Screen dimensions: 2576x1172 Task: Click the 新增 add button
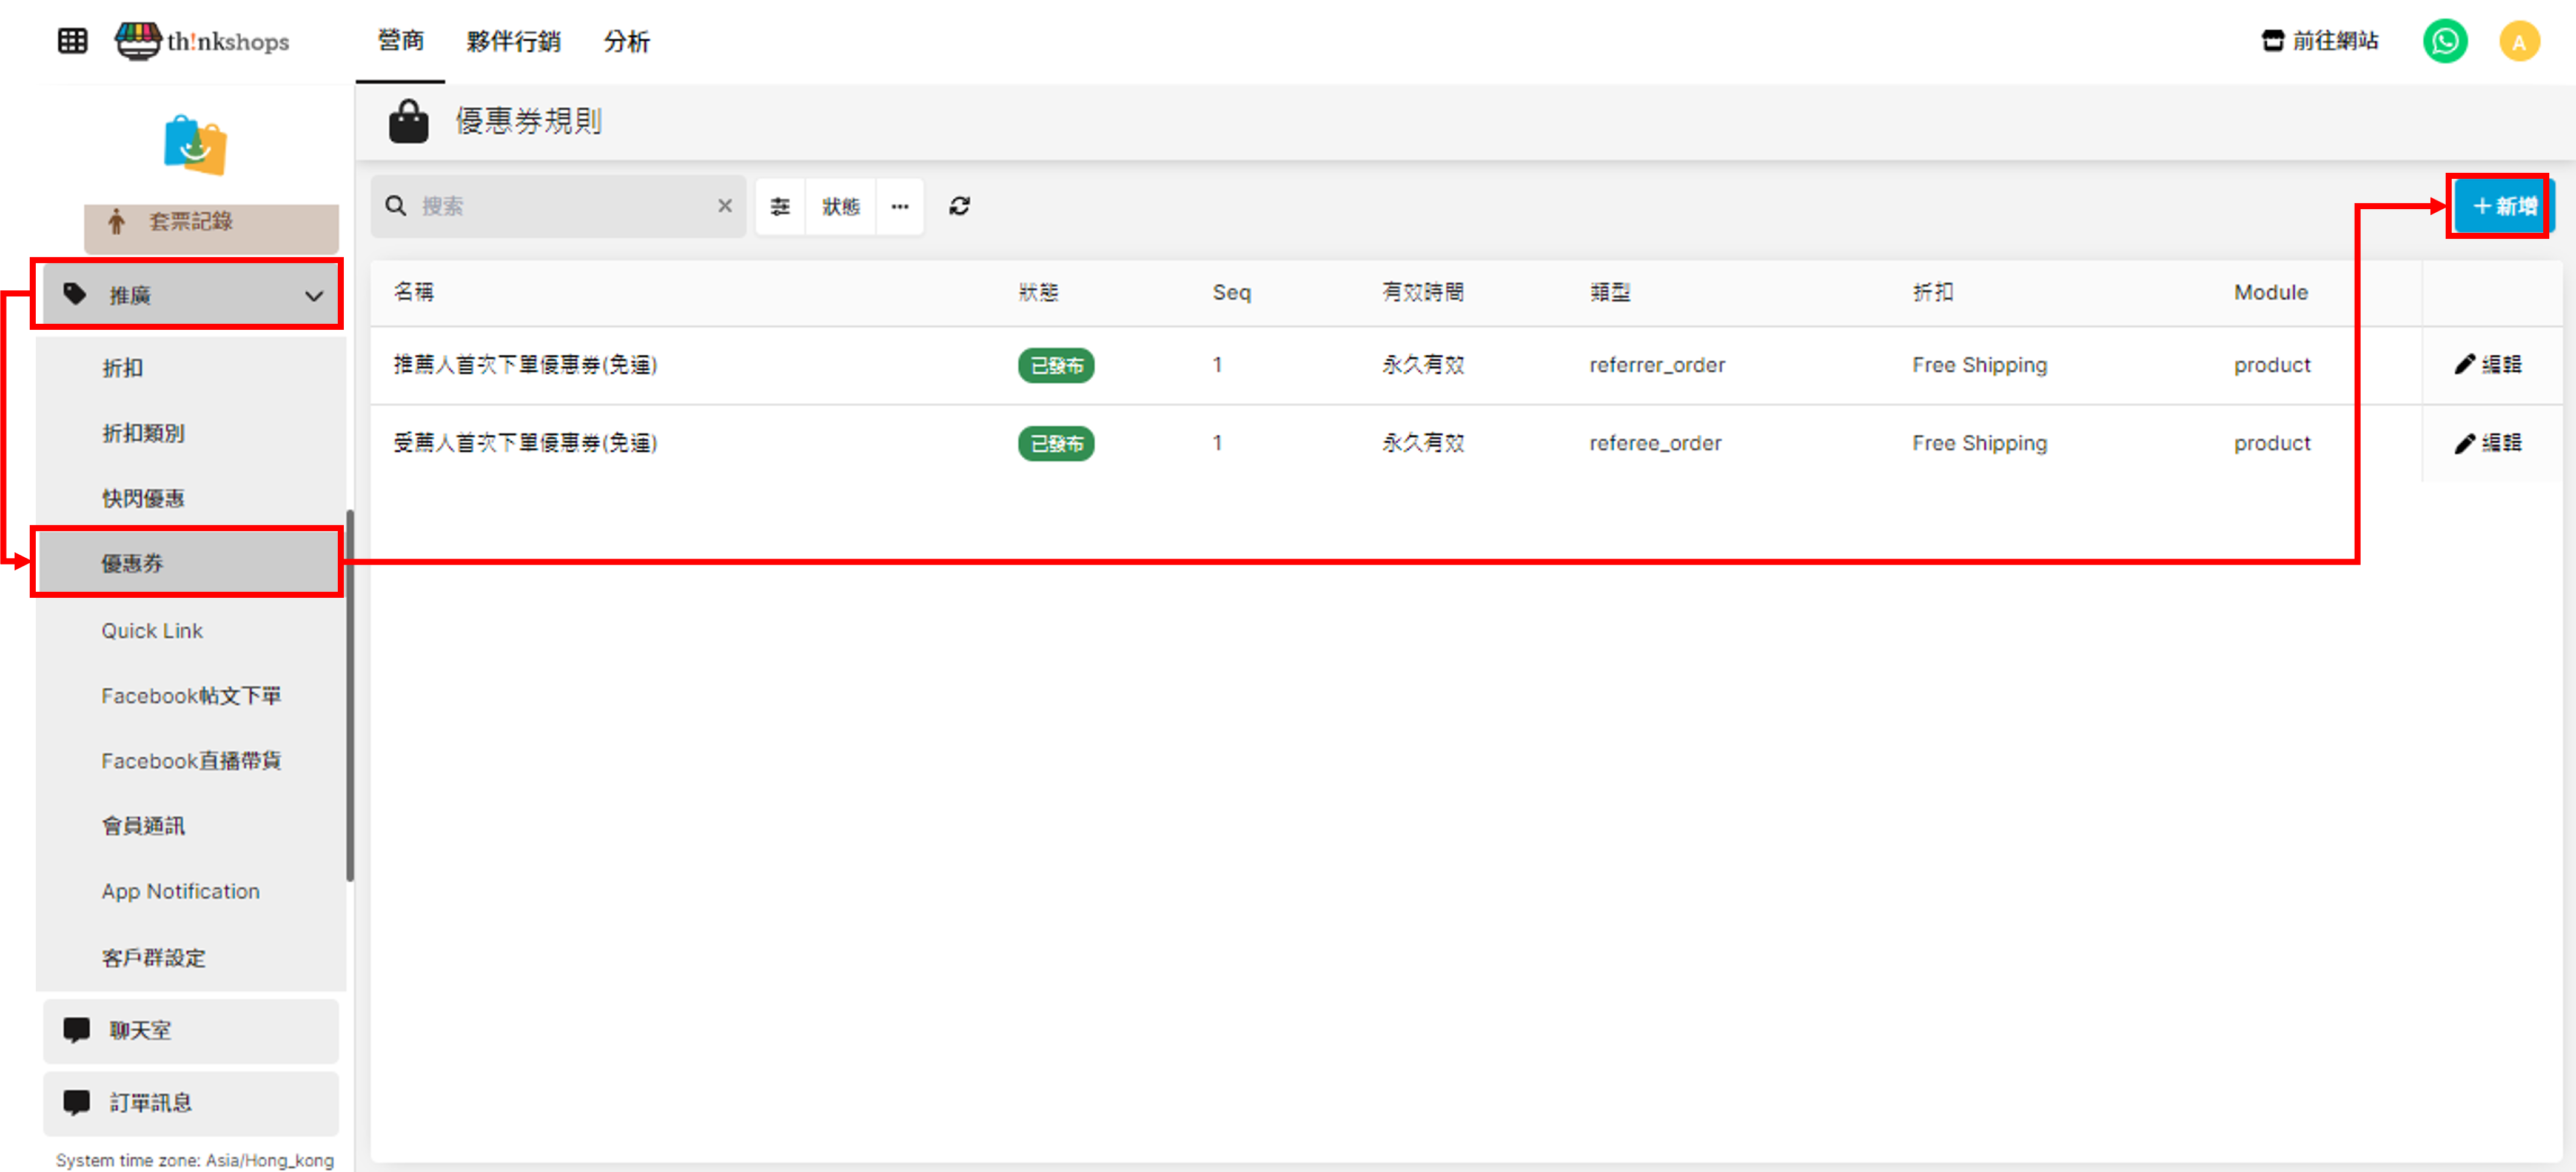(x=2503, y=206)
